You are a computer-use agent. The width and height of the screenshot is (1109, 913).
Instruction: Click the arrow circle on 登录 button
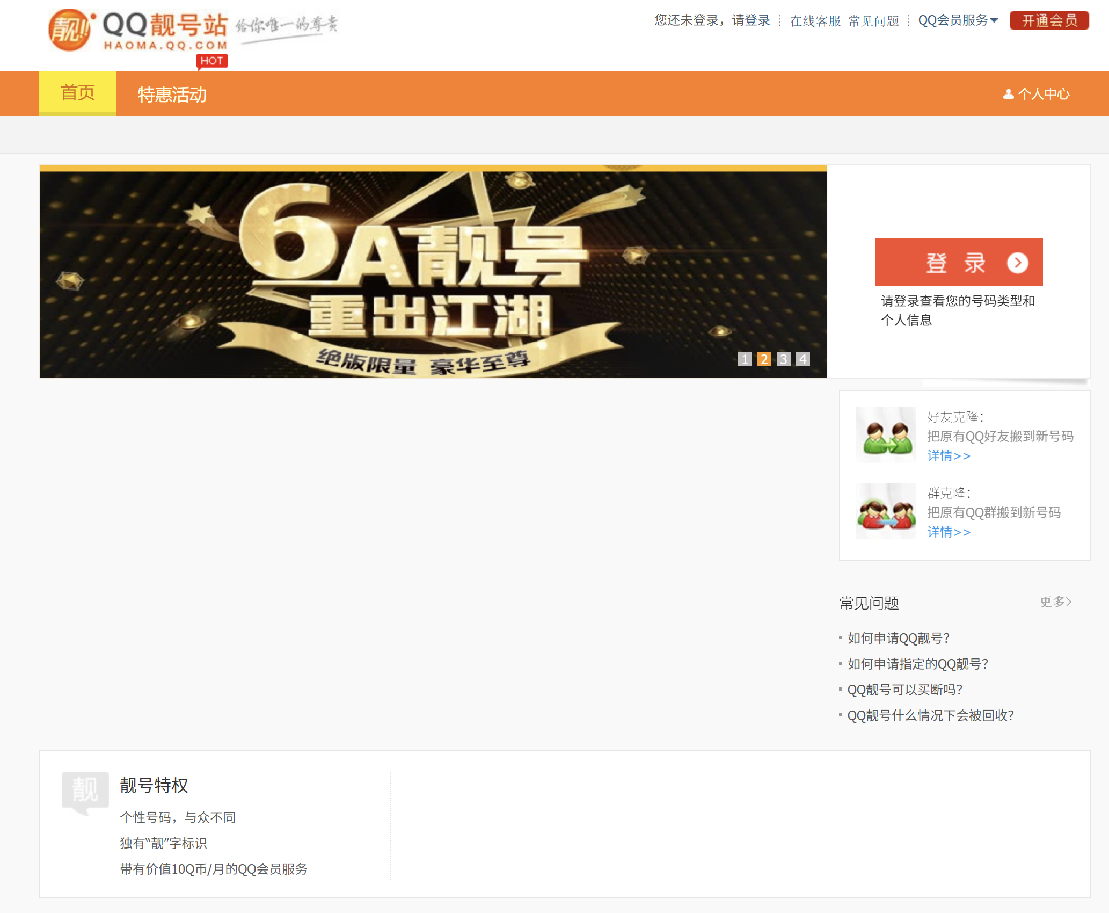(1017, 263)
